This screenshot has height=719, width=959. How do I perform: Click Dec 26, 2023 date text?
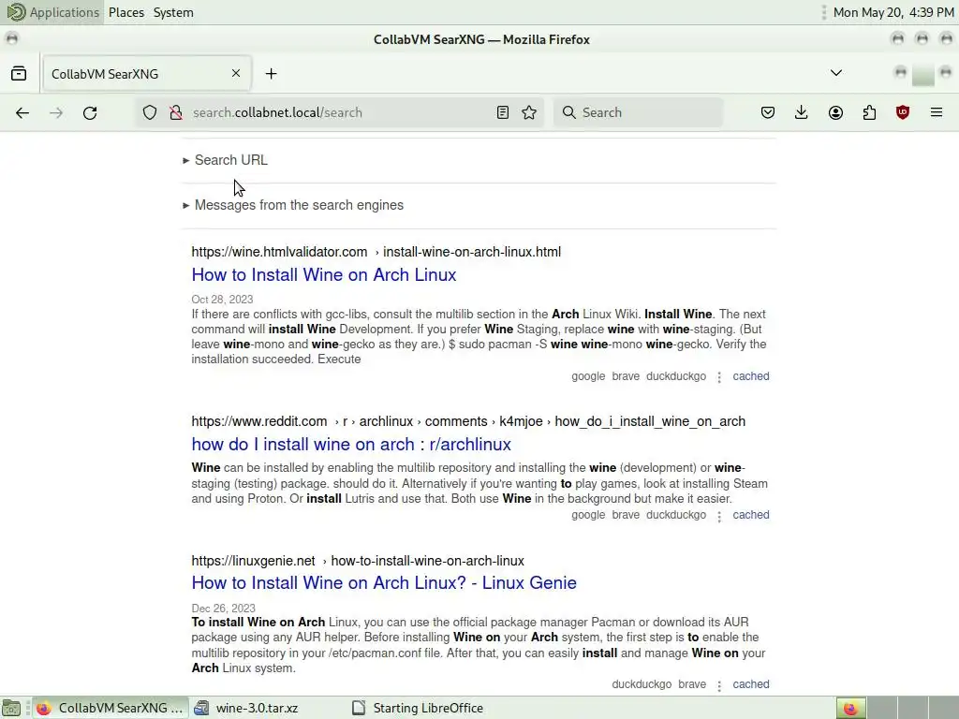(x=223, y=609)
